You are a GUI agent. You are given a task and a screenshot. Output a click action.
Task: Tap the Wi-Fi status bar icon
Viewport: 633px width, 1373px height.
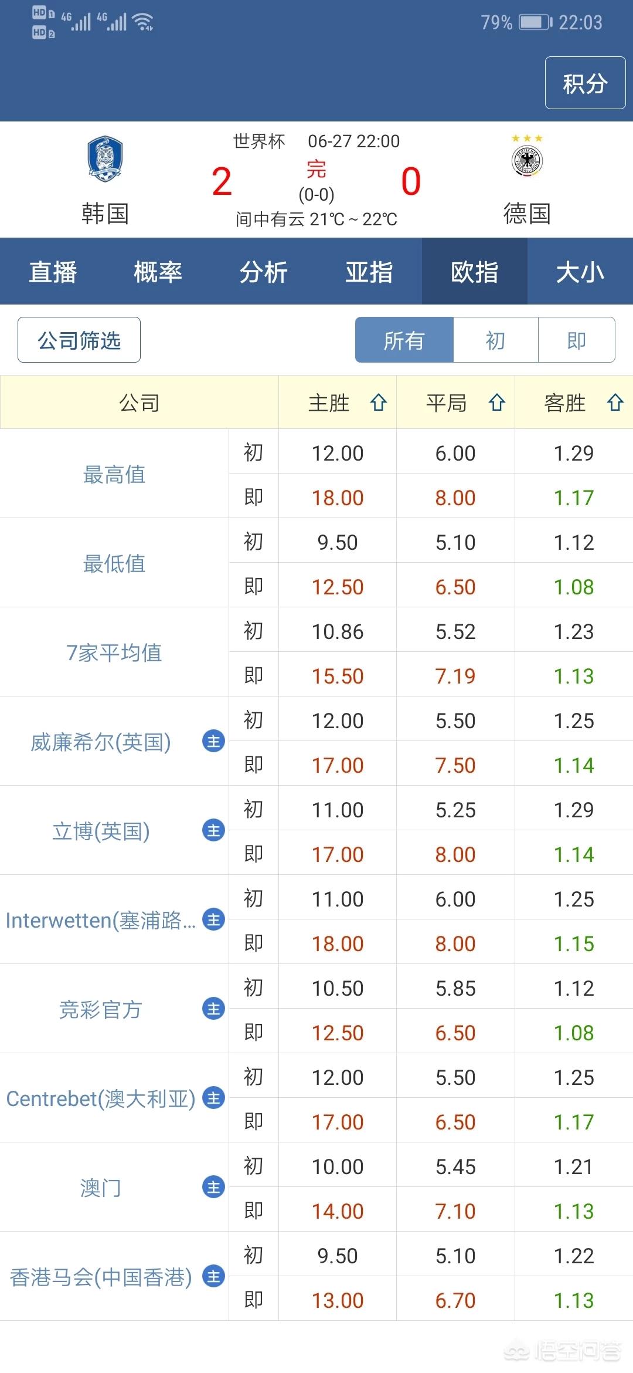click(143, 22)
